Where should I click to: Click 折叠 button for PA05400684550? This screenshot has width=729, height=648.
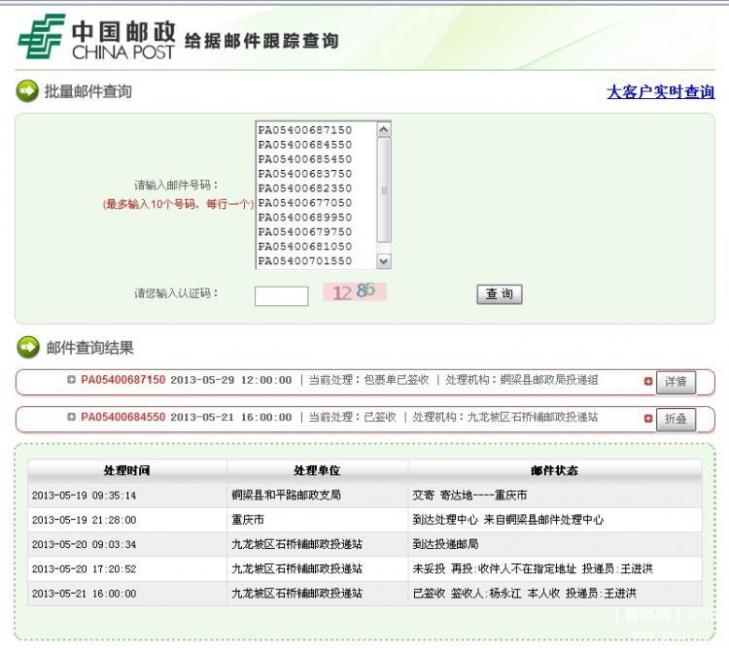(x=676, y=420)
